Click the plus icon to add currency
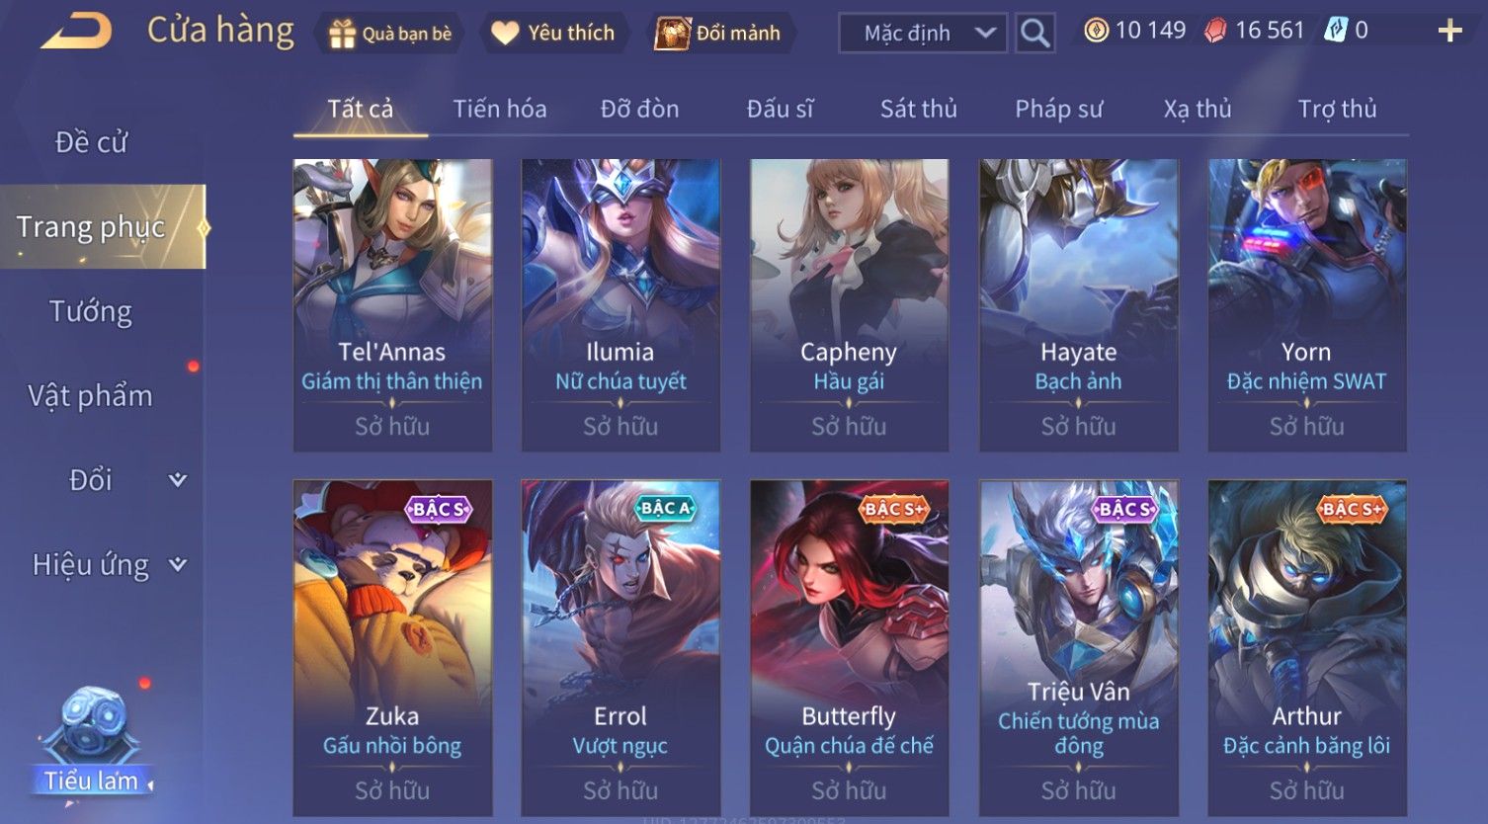The width and height of the screenshot is (1488, 824). click(x=1449, y=32)
